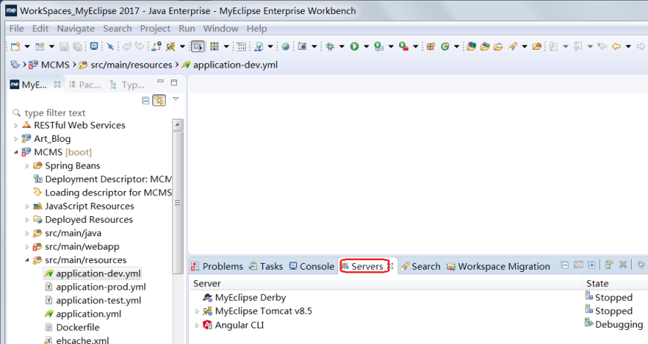Toggle the highlighted window-arrow toolbar button
Image resolution: width=648 pixels, height=344 pixels.
(198, 47)
